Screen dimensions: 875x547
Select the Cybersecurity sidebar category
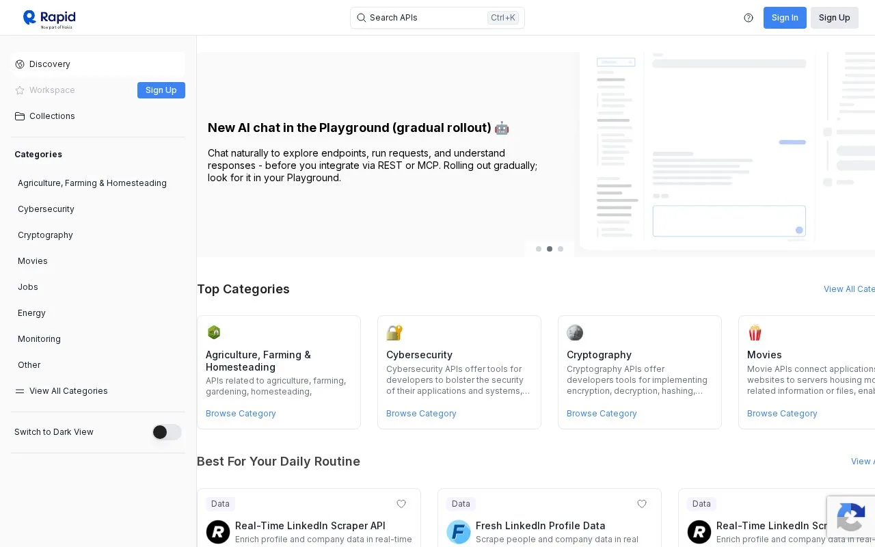click(46, 209)
